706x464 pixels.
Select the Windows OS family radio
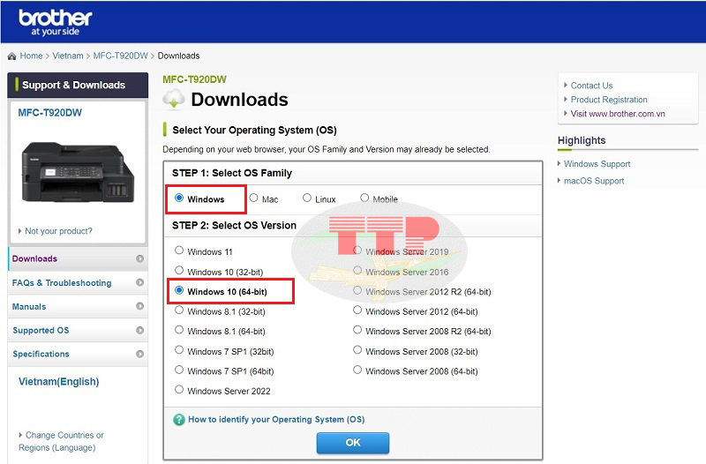tap(179, 198)
